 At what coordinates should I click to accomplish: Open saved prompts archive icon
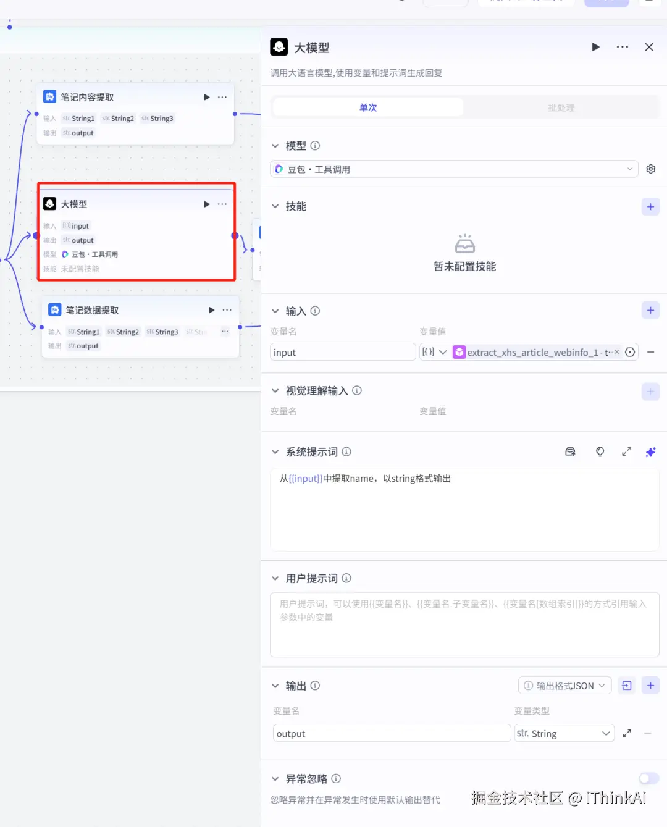570,451
